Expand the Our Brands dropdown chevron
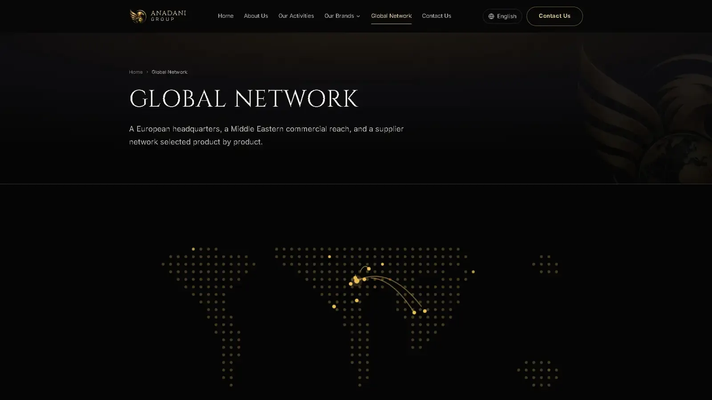 click(358, 16)
